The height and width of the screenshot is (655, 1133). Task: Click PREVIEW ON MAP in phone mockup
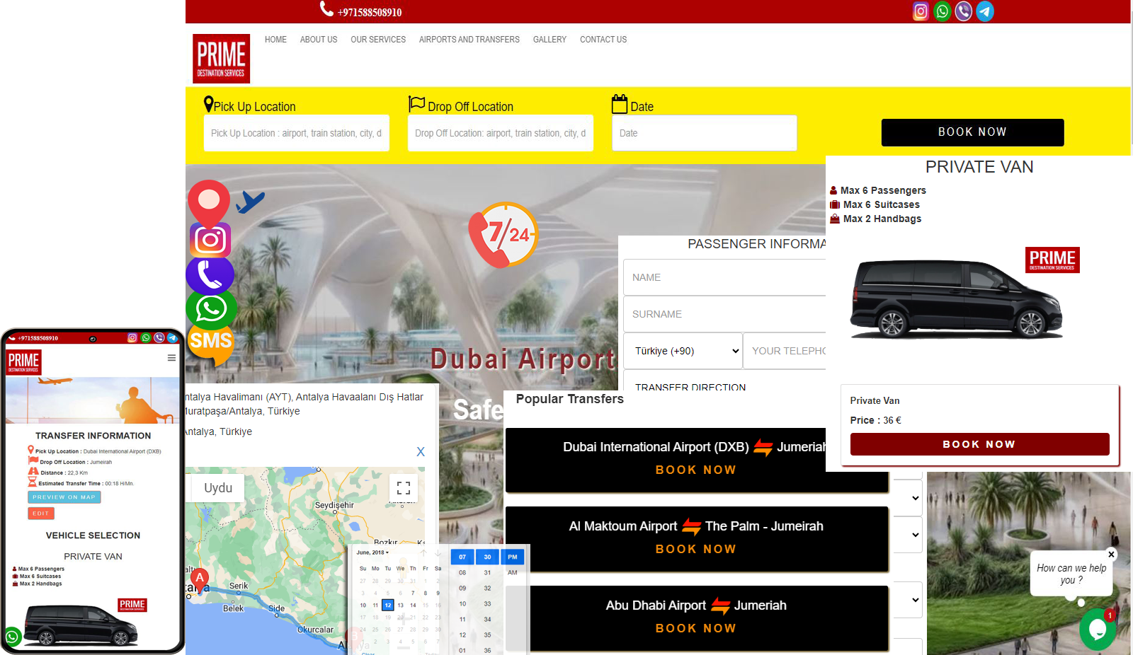[64, 497]
